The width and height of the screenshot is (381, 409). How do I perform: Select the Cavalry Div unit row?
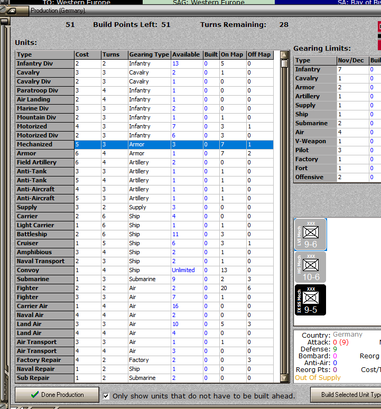[x=144, y=82]
